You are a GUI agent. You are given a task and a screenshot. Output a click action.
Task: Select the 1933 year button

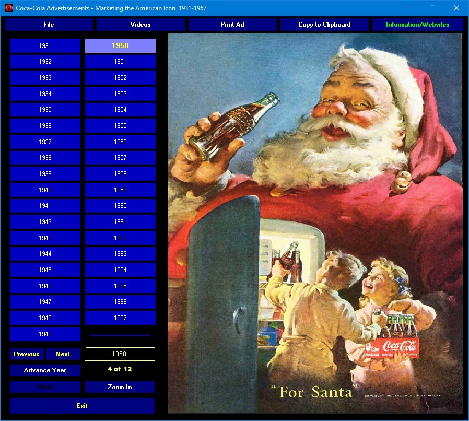(x=45, y=78)
